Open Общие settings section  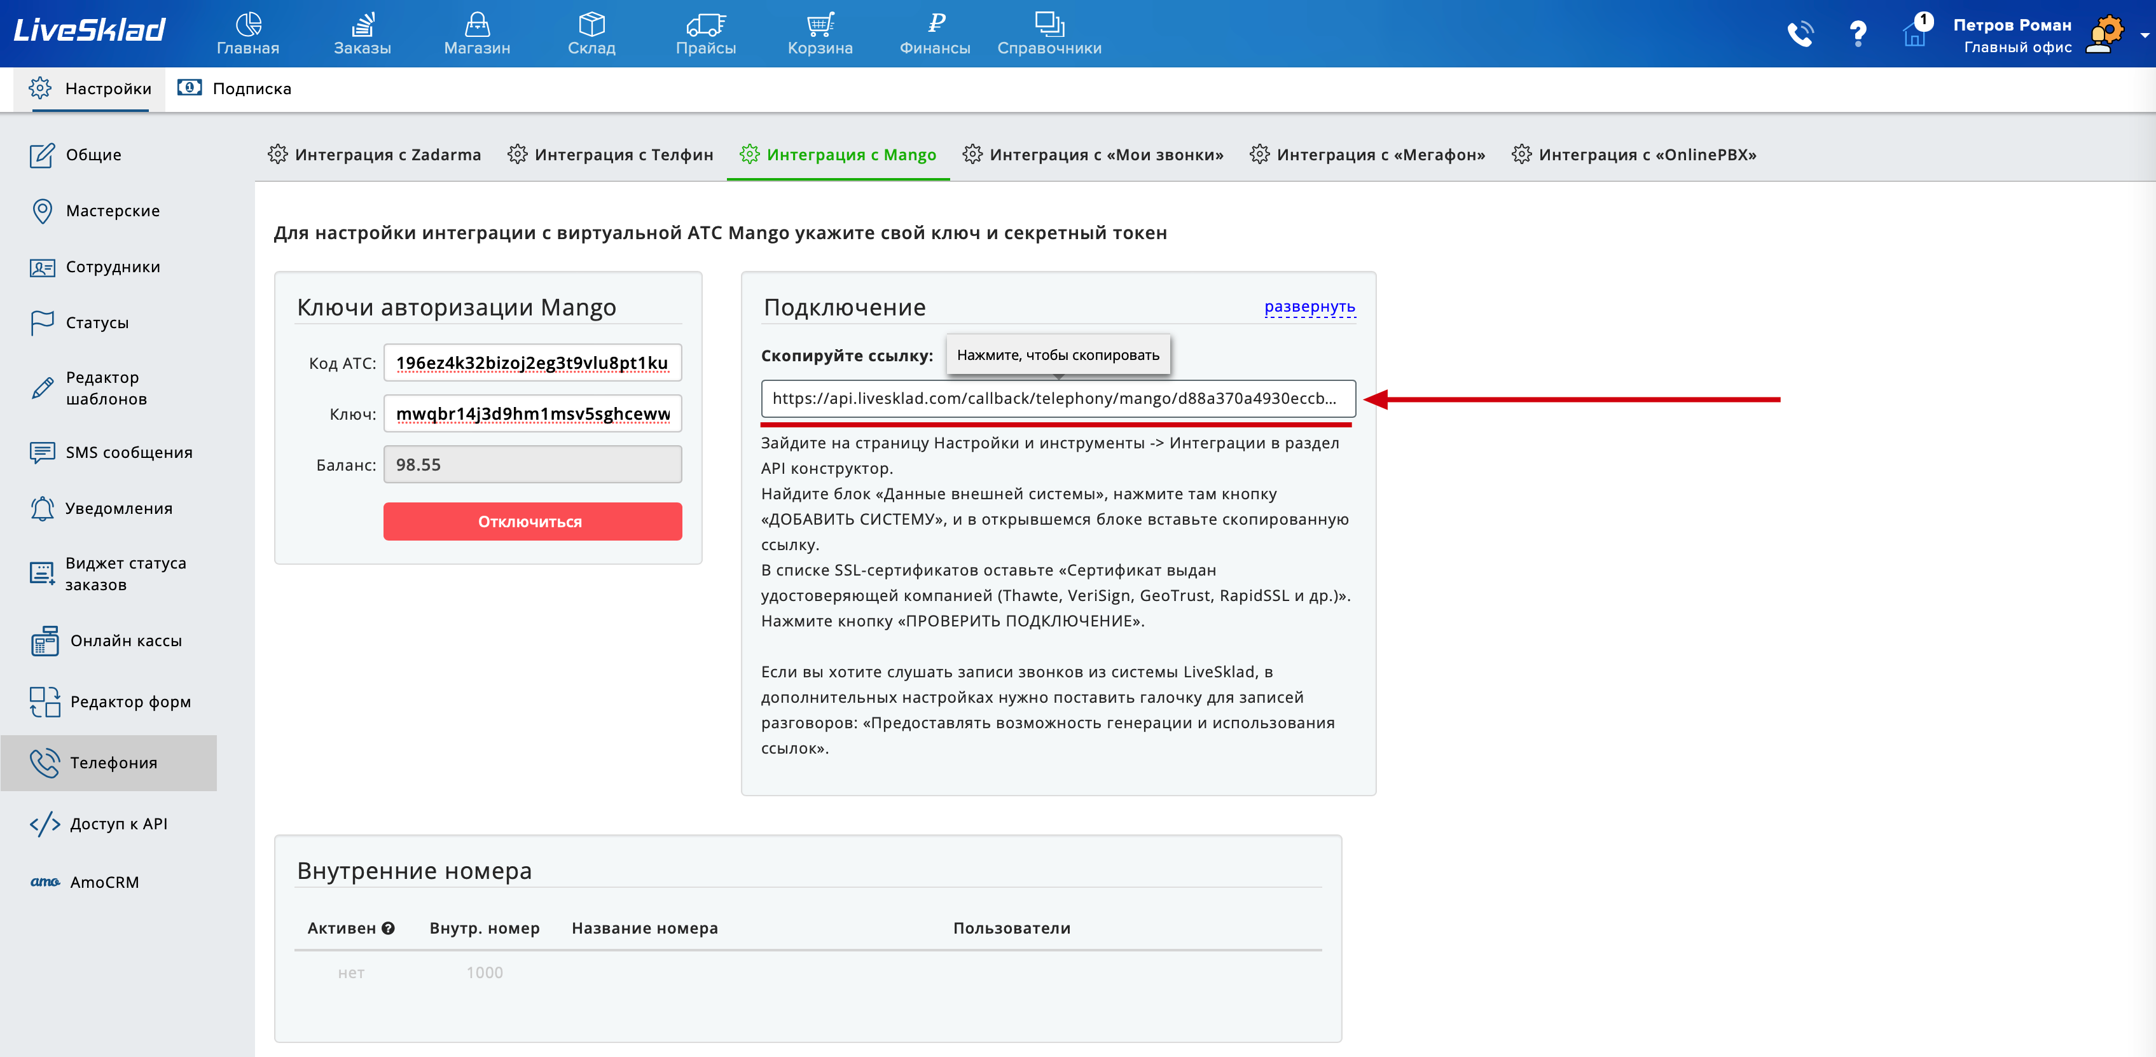coord(75,155)
